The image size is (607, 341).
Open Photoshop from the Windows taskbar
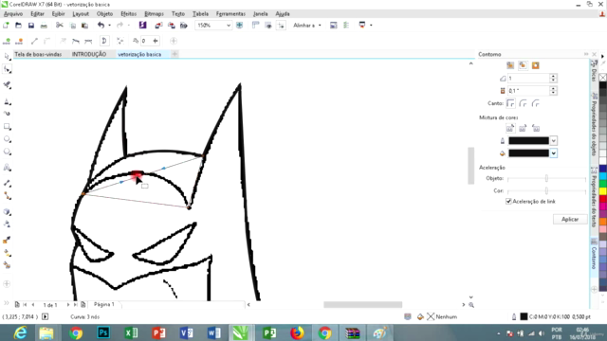click(103, 332)
